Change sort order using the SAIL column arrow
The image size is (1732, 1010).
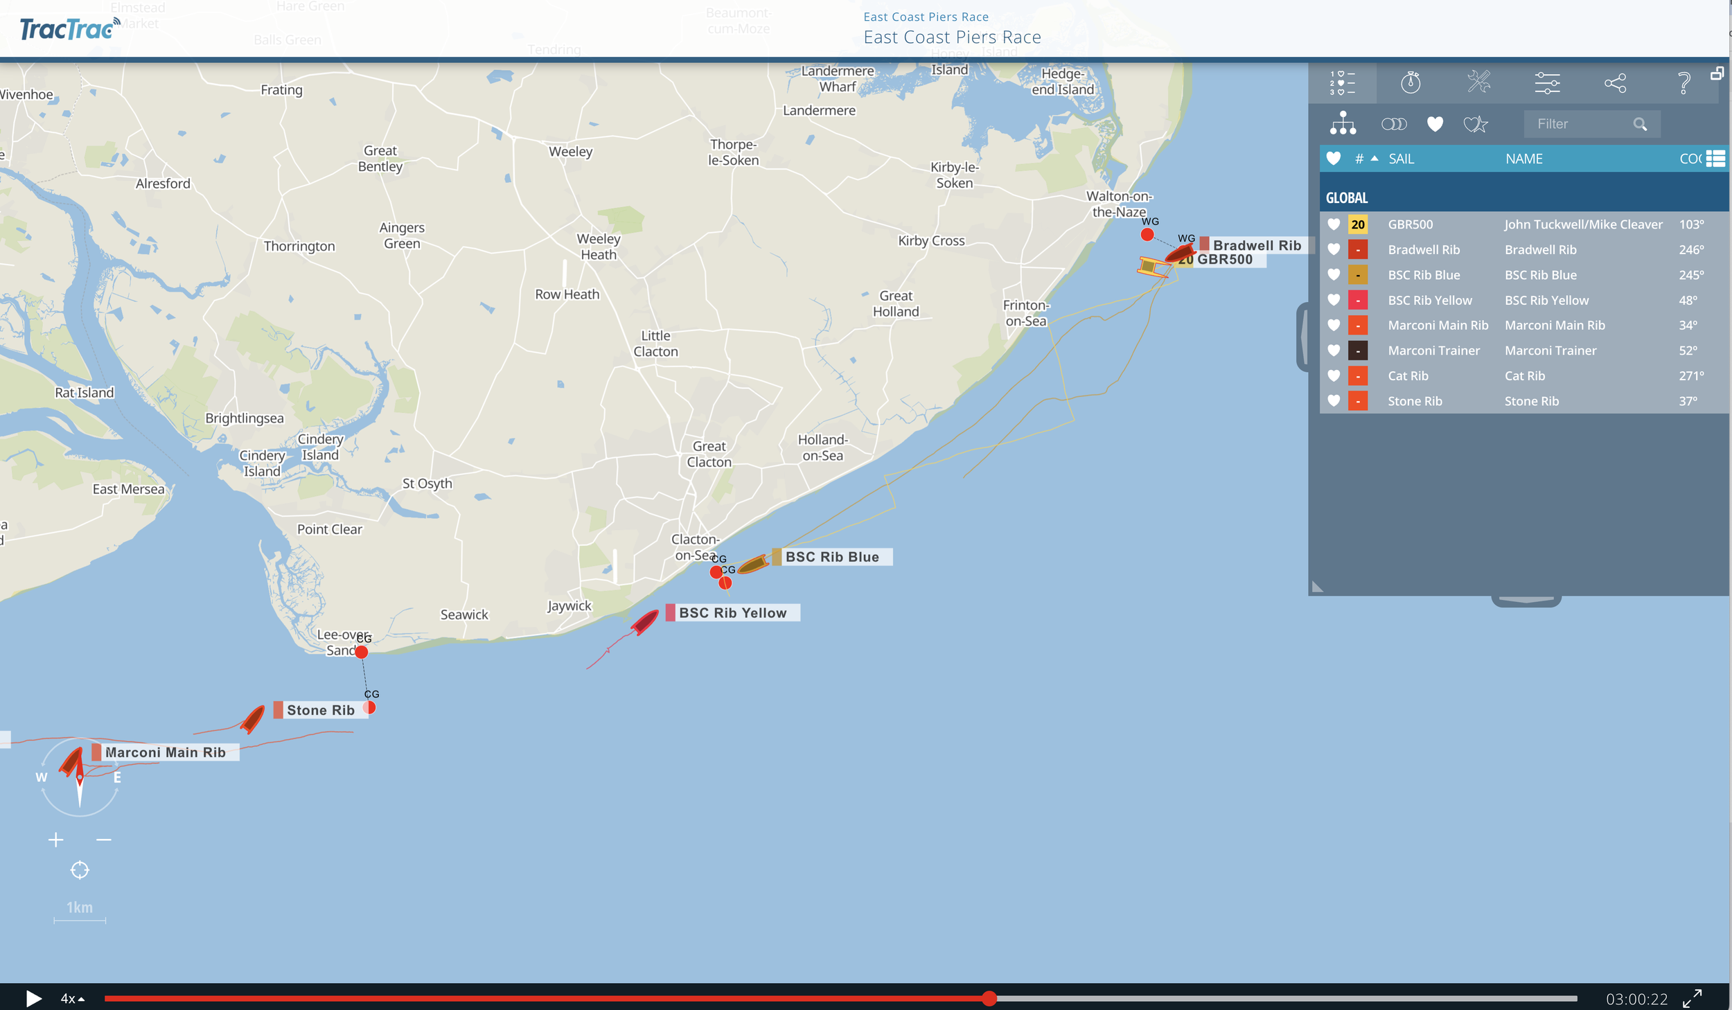click(x=1375, y=158)
